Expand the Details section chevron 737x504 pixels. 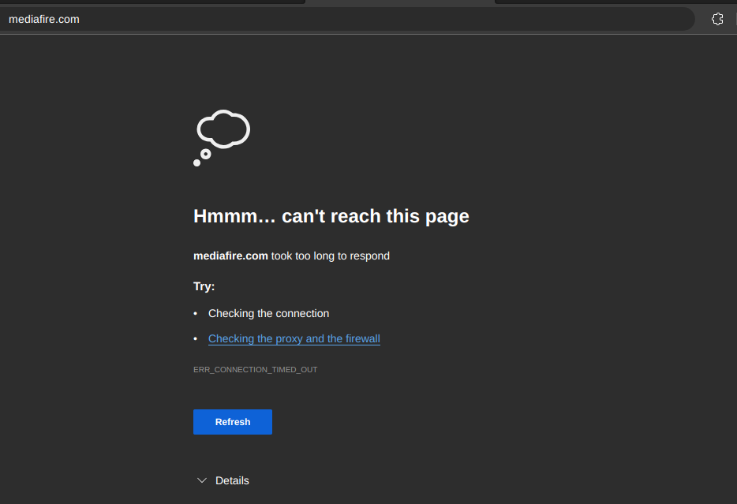(202, 480)
